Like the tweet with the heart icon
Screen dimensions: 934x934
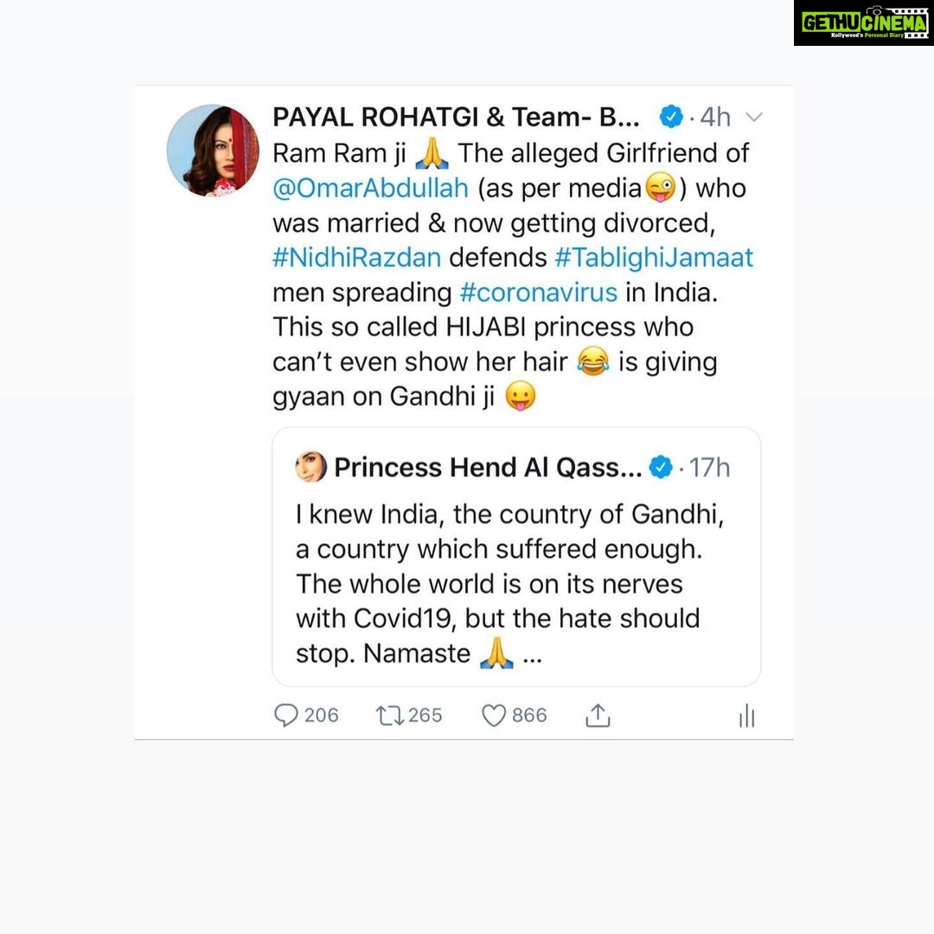click(493, 715)
